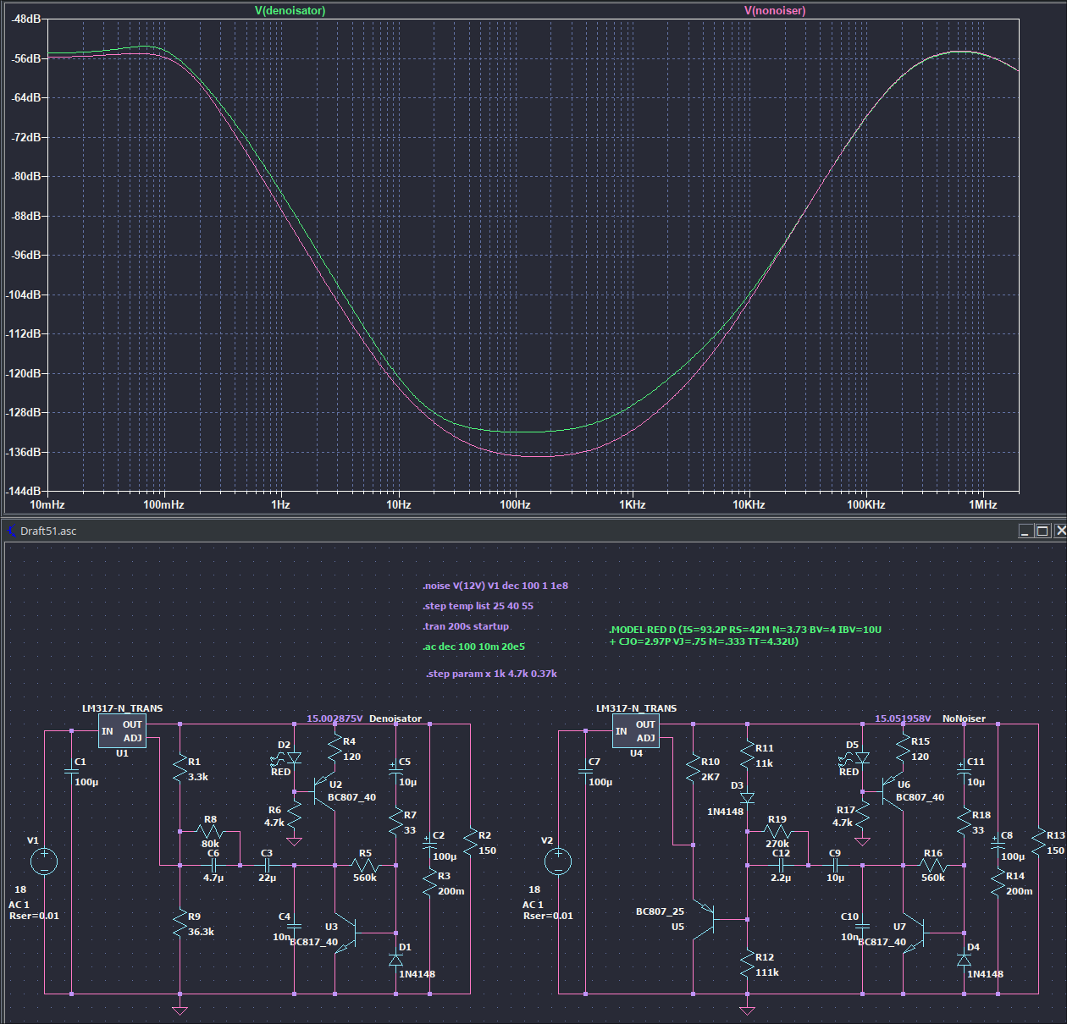Click capacitor C4 10n symbol

294,926
